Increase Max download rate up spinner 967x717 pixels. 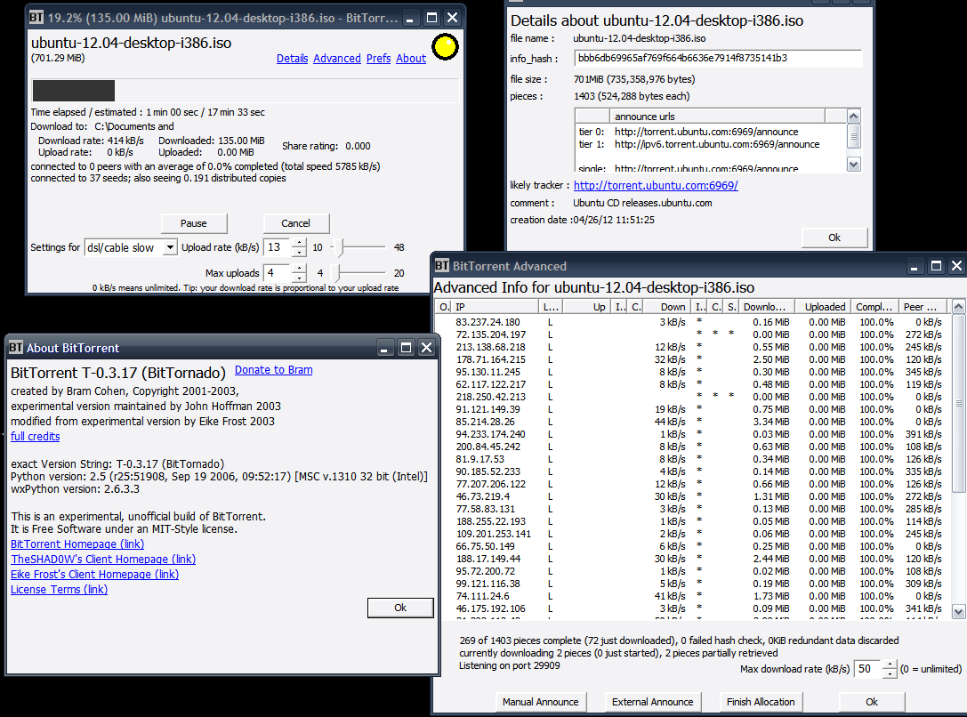(890, 665)
